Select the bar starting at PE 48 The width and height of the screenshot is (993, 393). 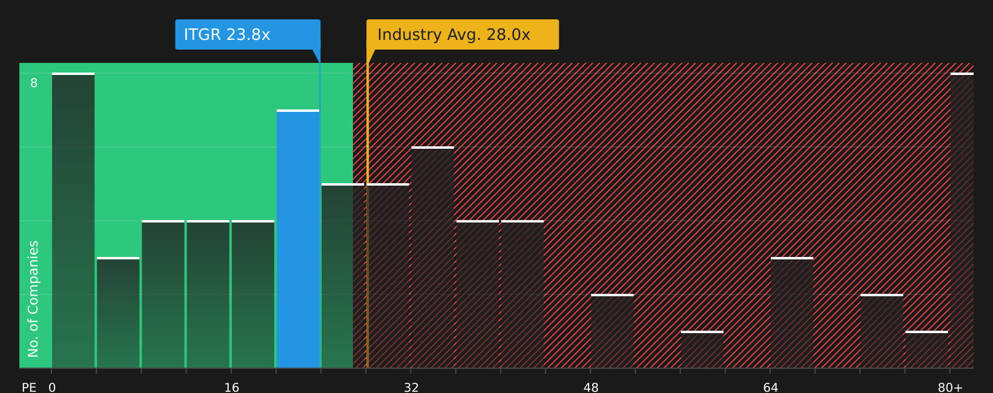point(612,331)
